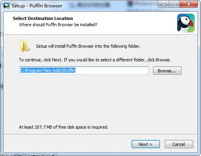This screenshot has height=156, width=201.
Task: Click the highlighted C:\Program Files (x86)\Puffin text
Action: click(x=48, y=70)
